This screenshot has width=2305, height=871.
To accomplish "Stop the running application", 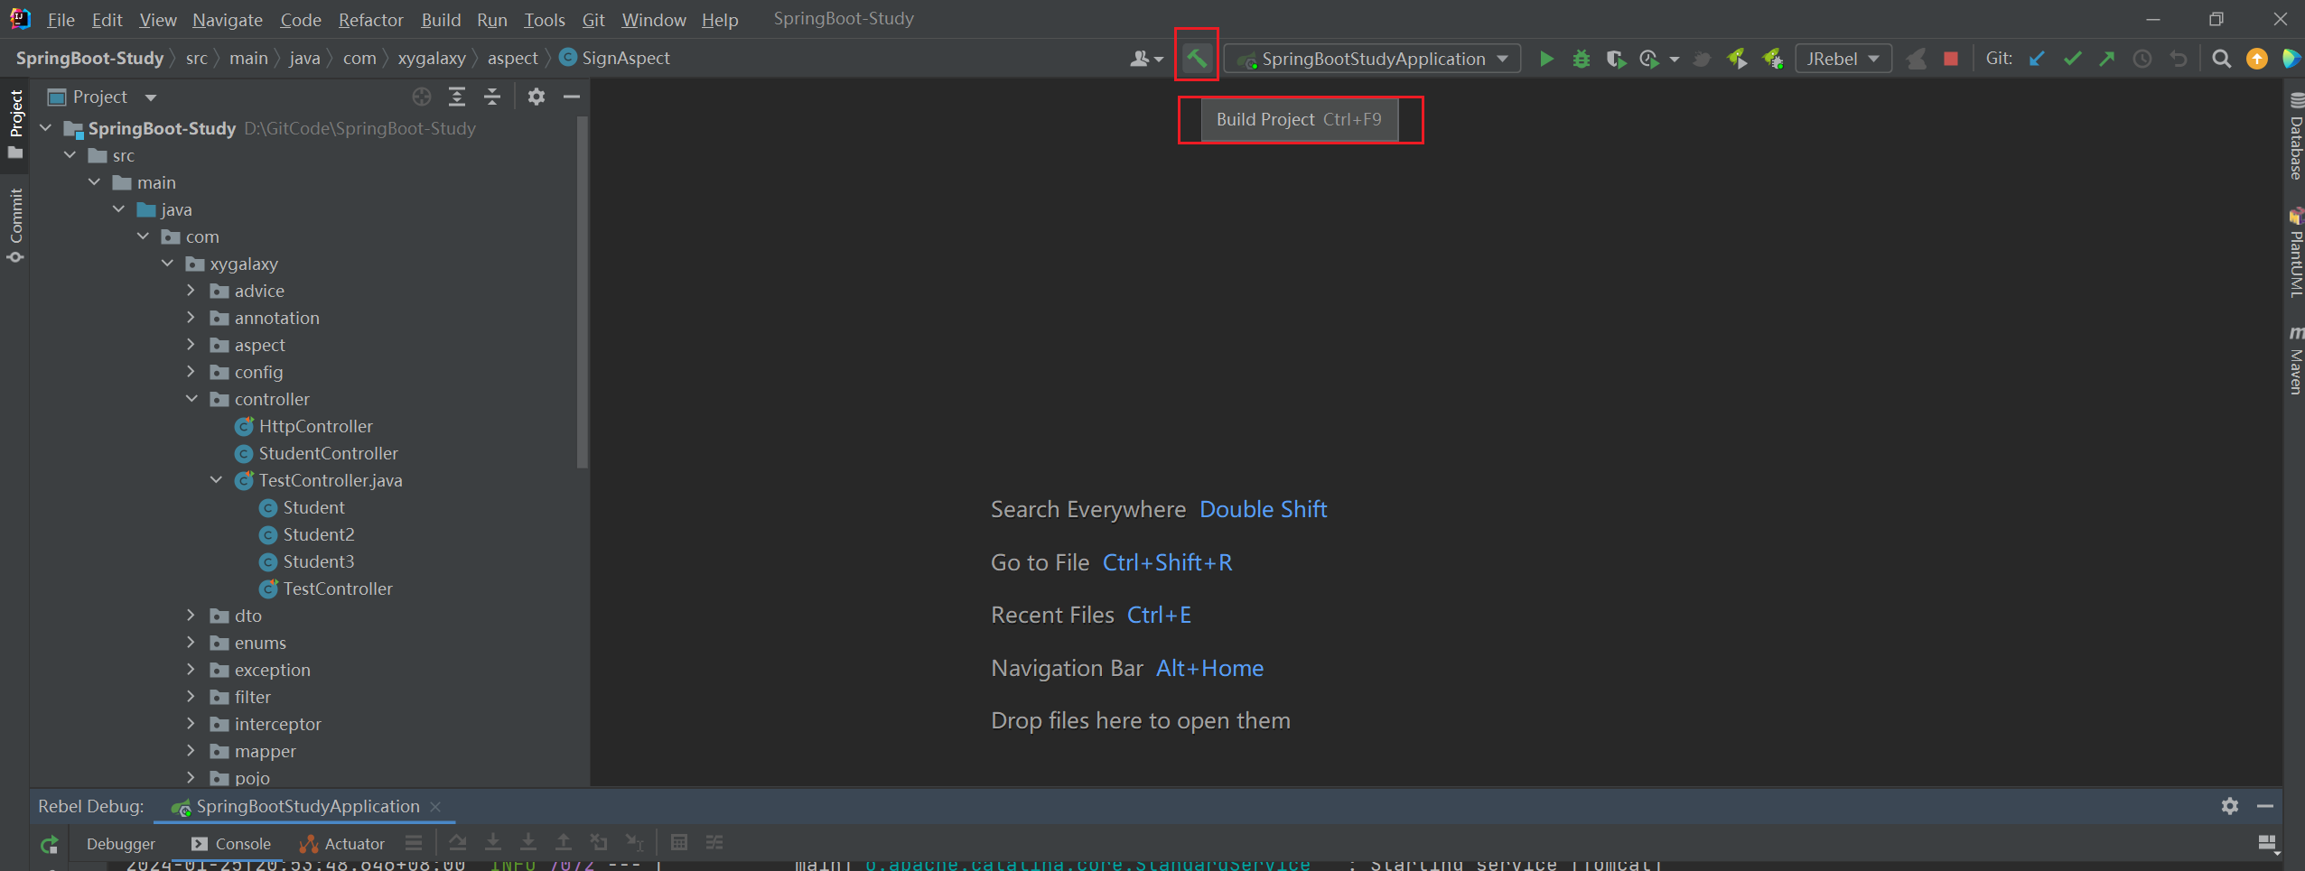I will 1950,59.
